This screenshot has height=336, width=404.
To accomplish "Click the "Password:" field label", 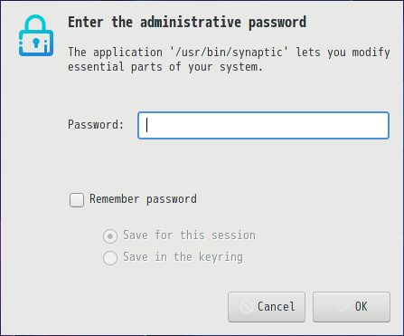I will pos(96,124).
